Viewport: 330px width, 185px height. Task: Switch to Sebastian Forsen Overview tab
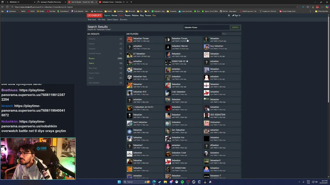113,2
